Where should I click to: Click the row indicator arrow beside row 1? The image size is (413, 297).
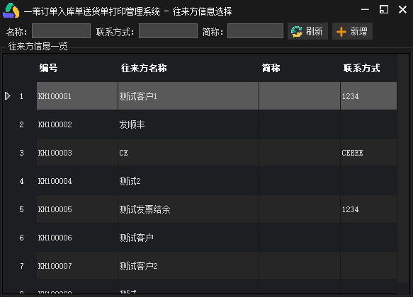tap(7, 96)
